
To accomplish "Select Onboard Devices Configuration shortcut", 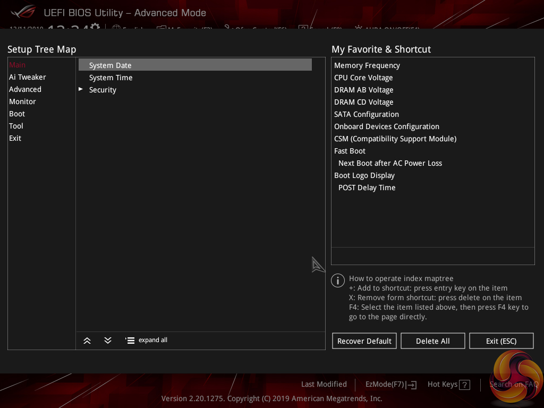I will pyautogui.click(x=387, y=126).
